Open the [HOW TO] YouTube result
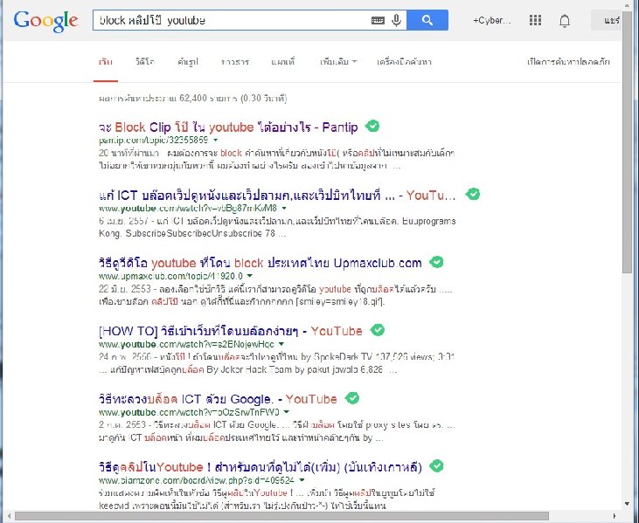Viewport: 639px width, 523px height. click(230, 331)
